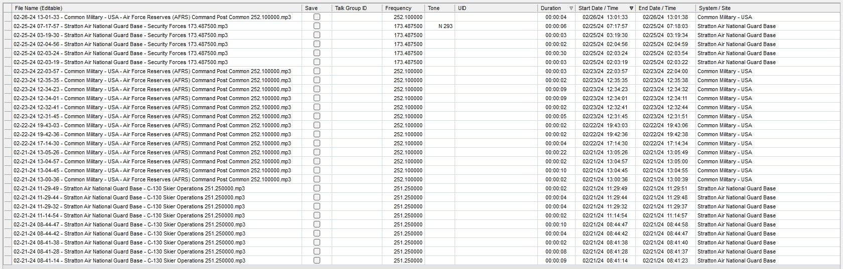Click End Time 02/23/24 22:04:00 cell
Viewport: 843px width, 269px height.
[665, 71]
